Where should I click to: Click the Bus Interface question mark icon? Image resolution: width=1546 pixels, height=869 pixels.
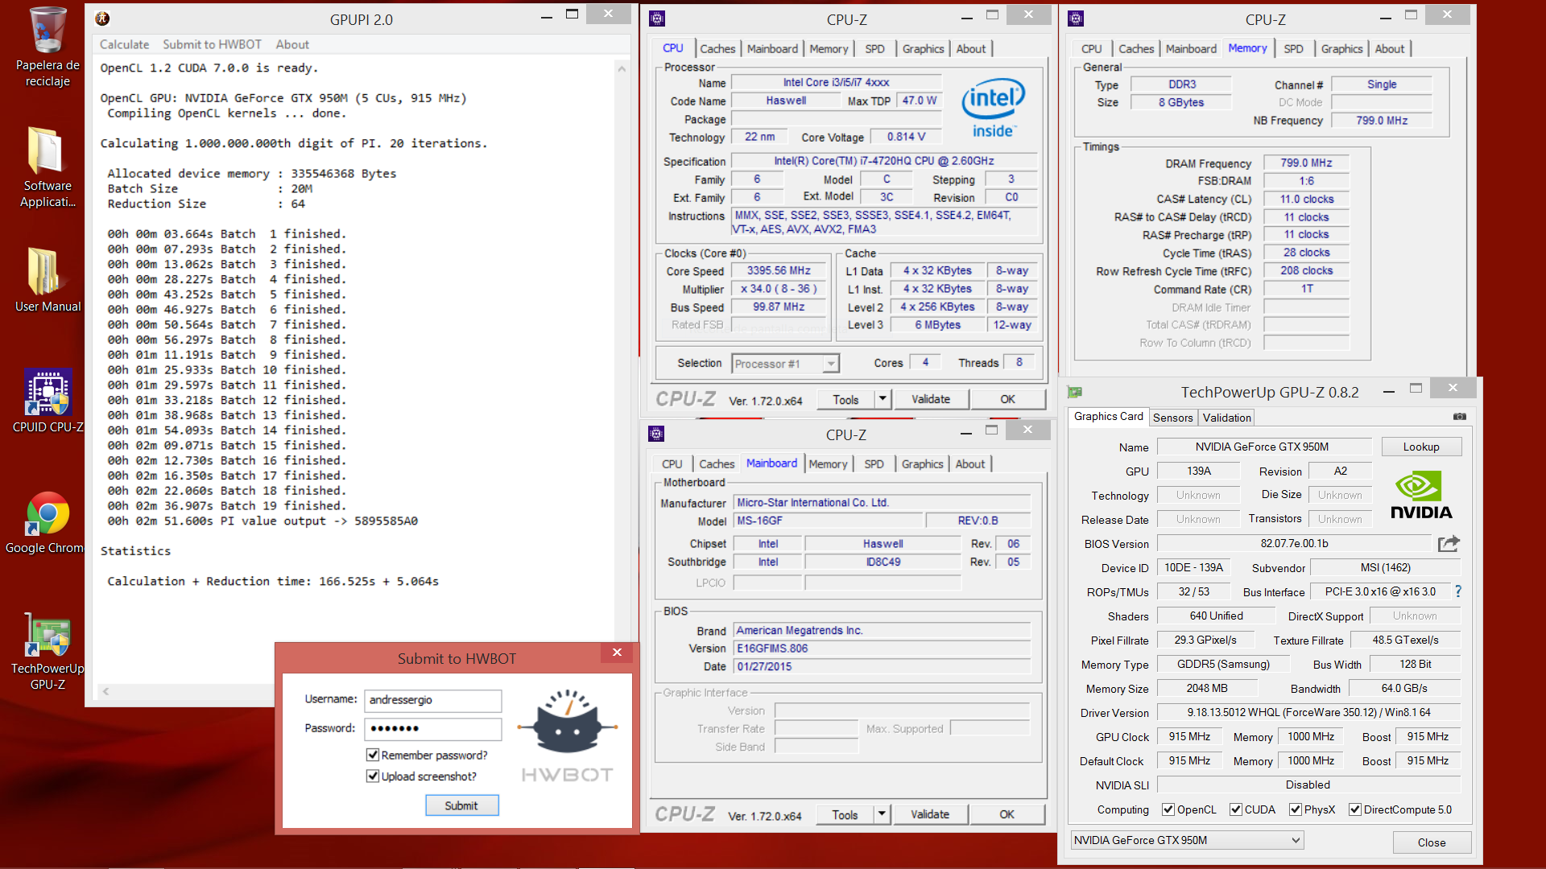point(1458,591)
